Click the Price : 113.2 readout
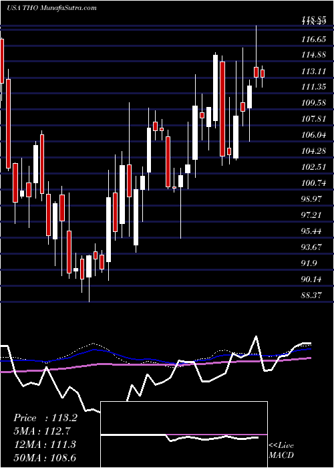Viewport: 334px width, 468px height. (45, 418)
